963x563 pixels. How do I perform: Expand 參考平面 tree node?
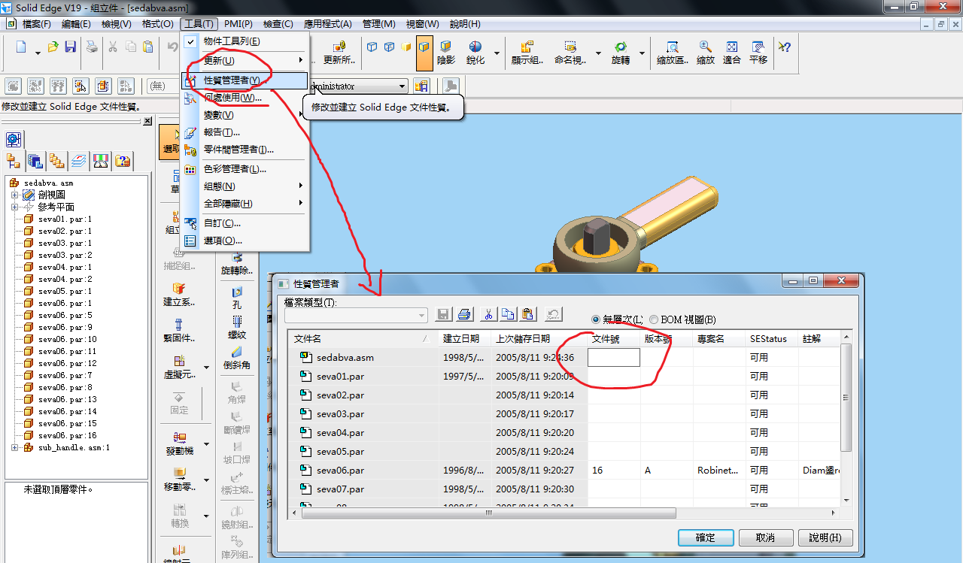(14, 207)
